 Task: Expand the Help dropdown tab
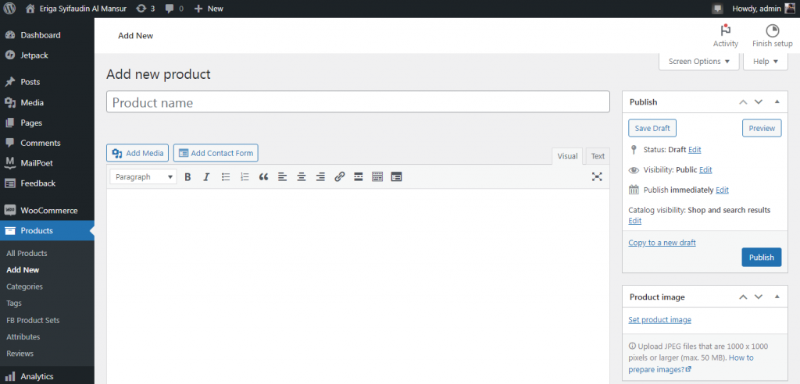point(765,62)
